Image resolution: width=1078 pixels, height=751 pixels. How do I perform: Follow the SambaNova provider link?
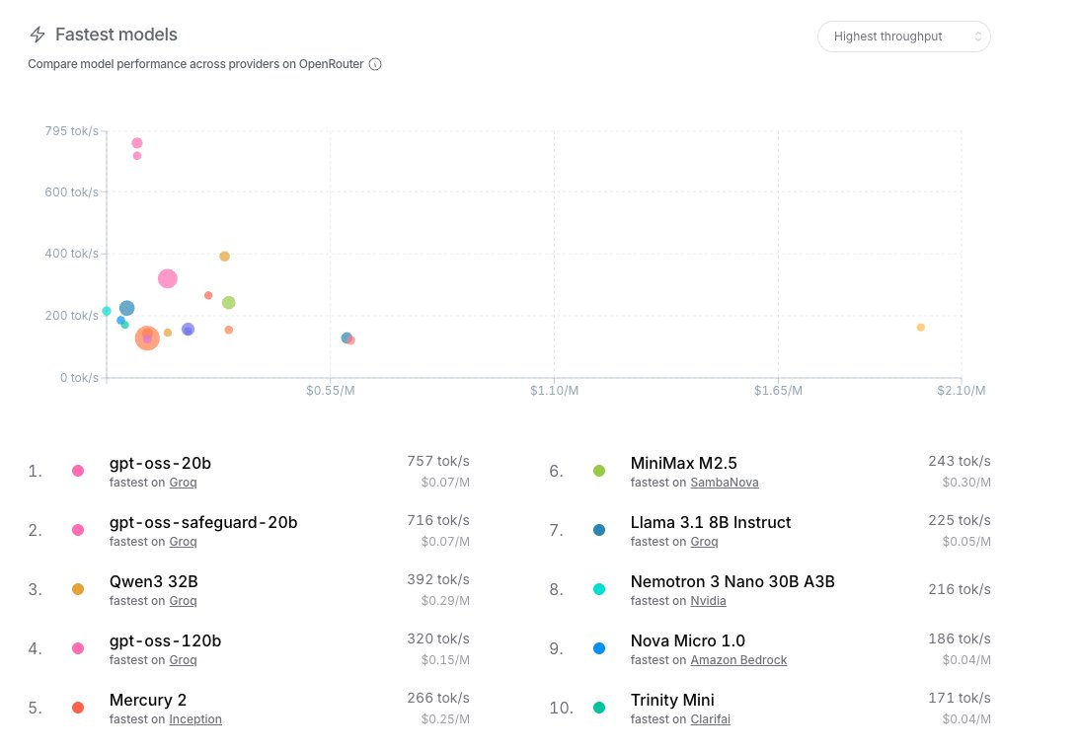(724, 483)
